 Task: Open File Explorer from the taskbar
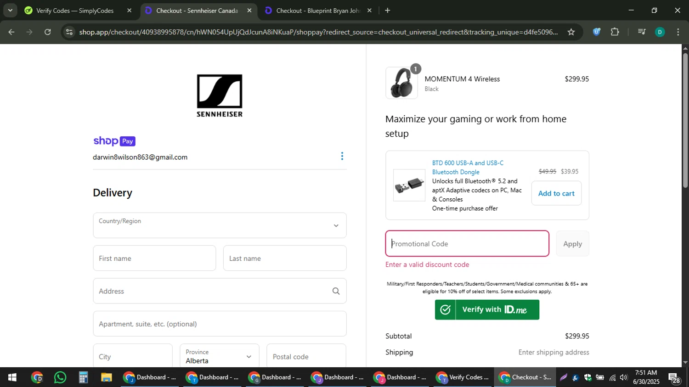107,377
